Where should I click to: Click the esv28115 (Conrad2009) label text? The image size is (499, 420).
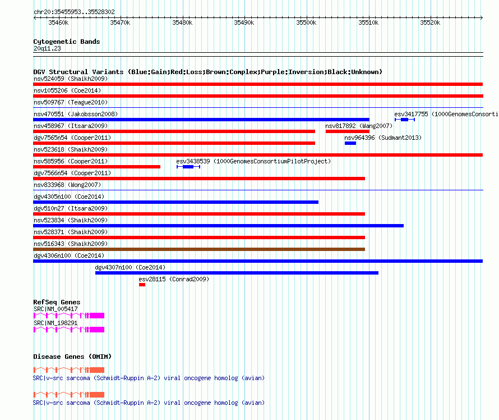click(174, 279)
